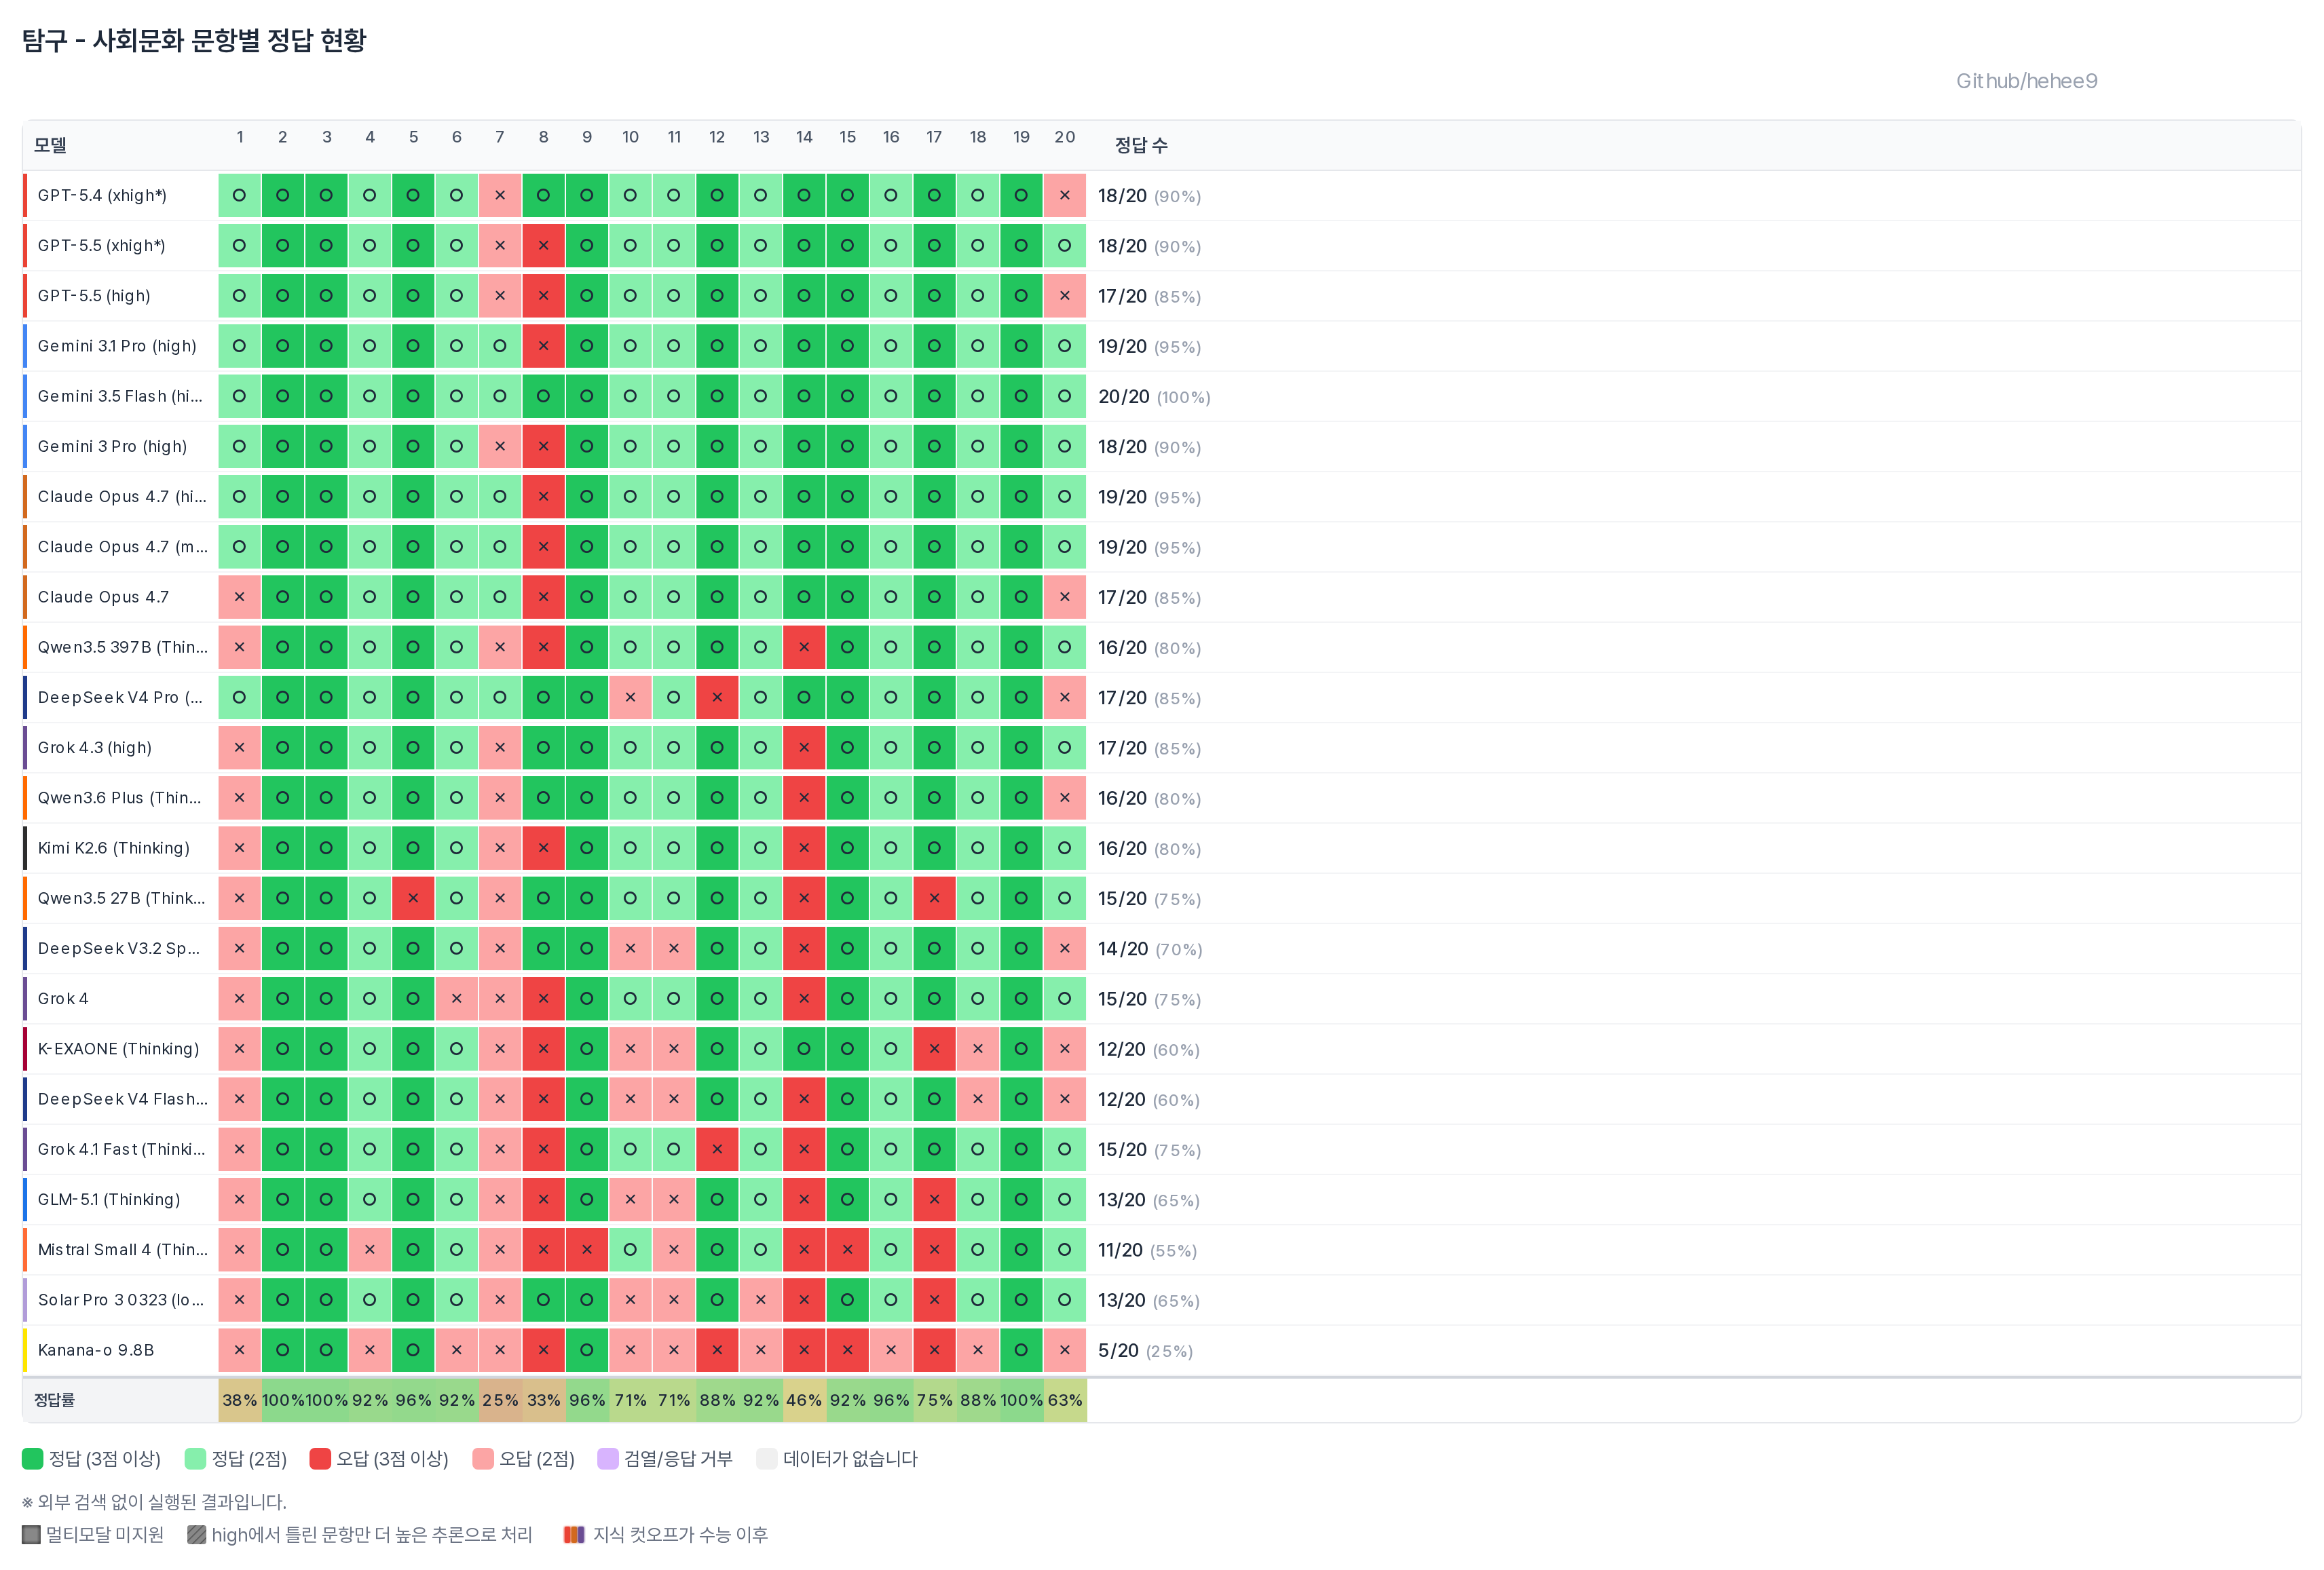Select the Gemini 3 Pro (high) model name

[112, 446]
